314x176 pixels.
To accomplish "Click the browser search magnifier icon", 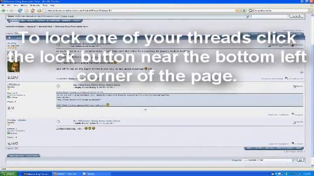I will coord(311,10).
